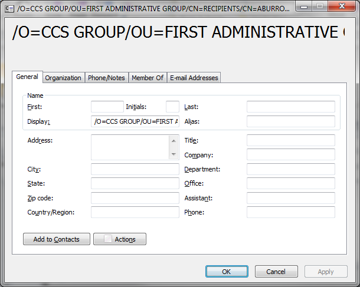The width and height of the screenshot is (360, 287).
Task: Focus the First name field
Action: pyautogui.click(x=107, y=107)
